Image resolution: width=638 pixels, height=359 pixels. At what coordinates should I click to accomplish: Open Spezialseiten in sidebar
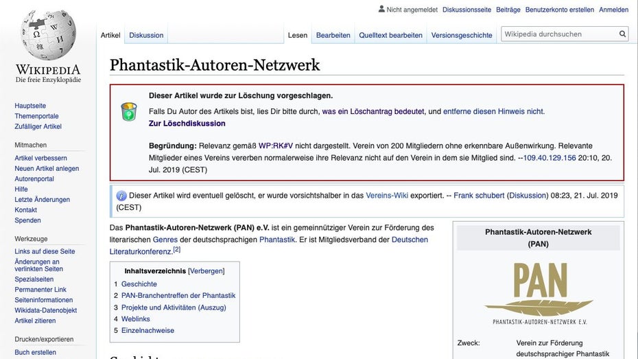point(34,279)
